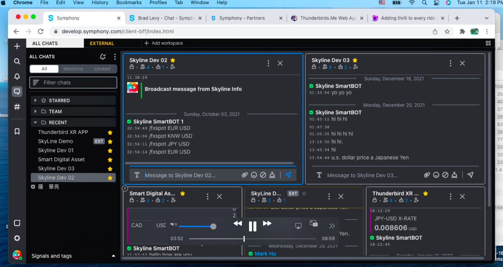Open the Bookmarks menu in menu bar

point(129,3)
